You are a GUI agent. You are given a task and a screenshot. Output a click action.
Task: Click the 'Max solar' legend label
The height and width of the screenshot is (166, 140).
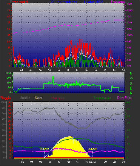[x=58, y=98]
